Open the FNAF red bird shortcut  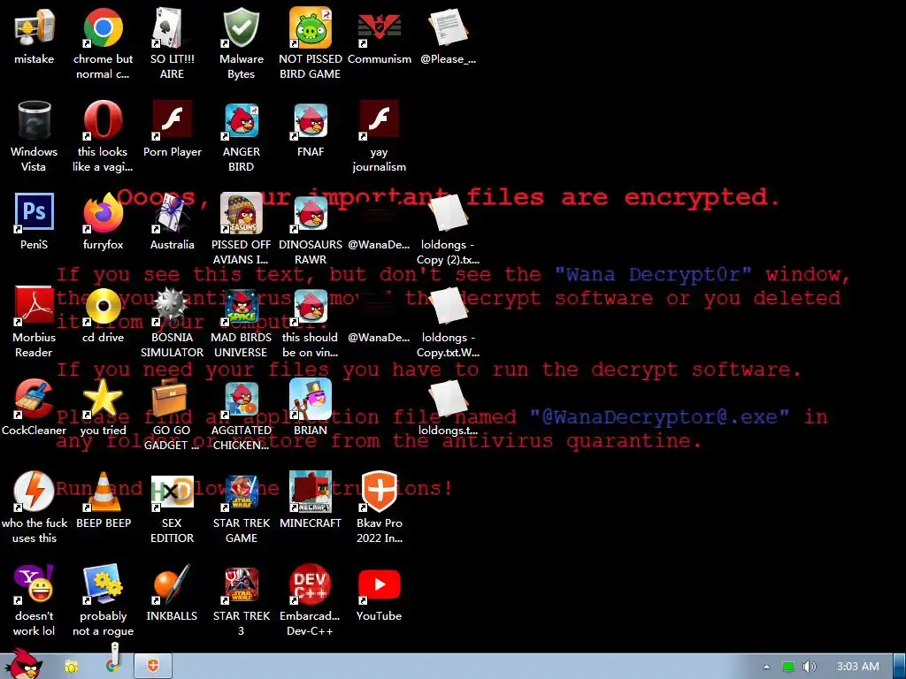[x=311, y=121]
